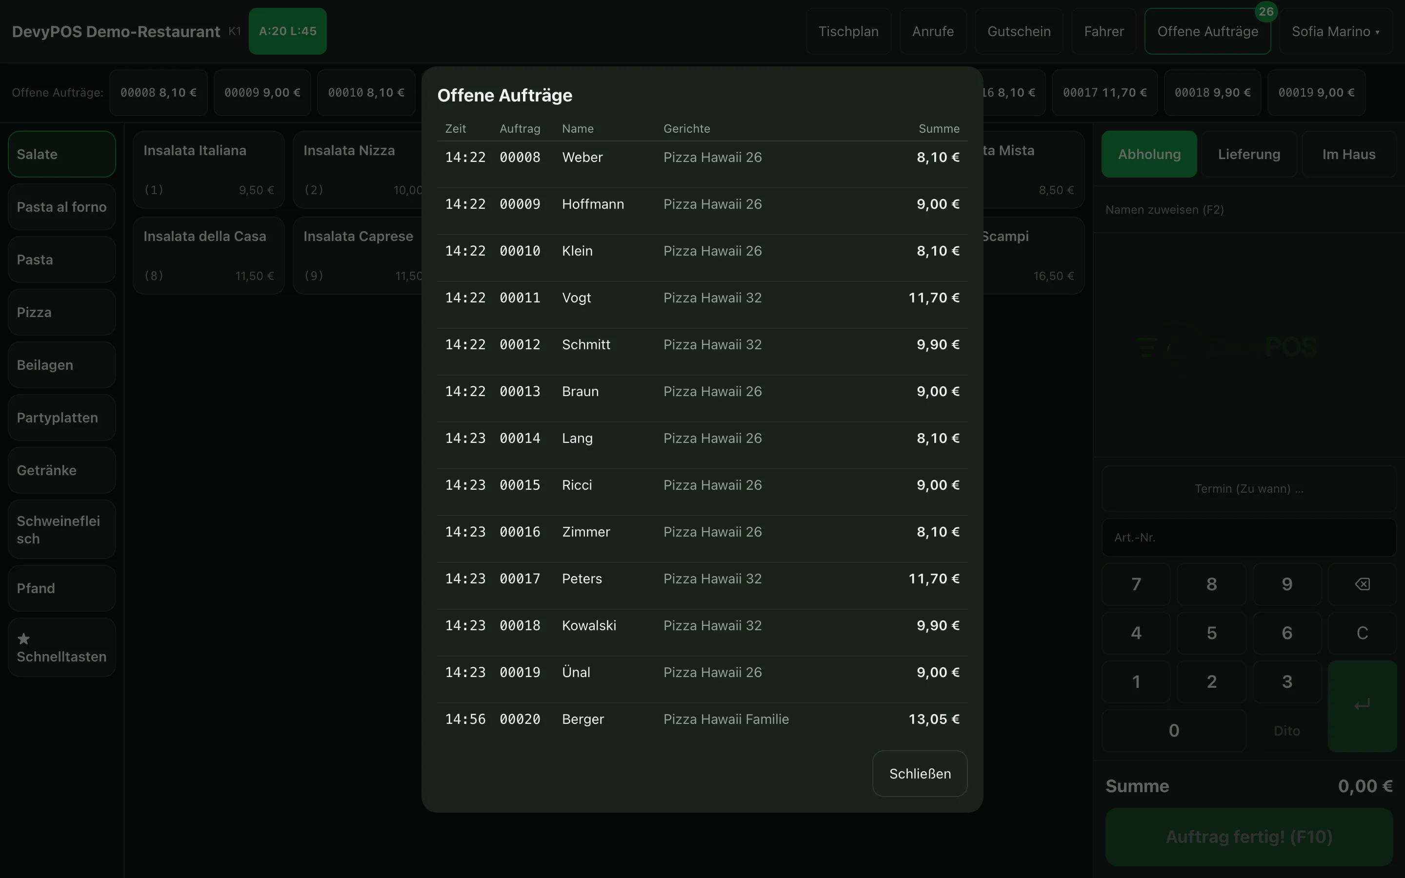
Task: Click the 26 badge on Offene Aufträge
Action: (1265, 12)
